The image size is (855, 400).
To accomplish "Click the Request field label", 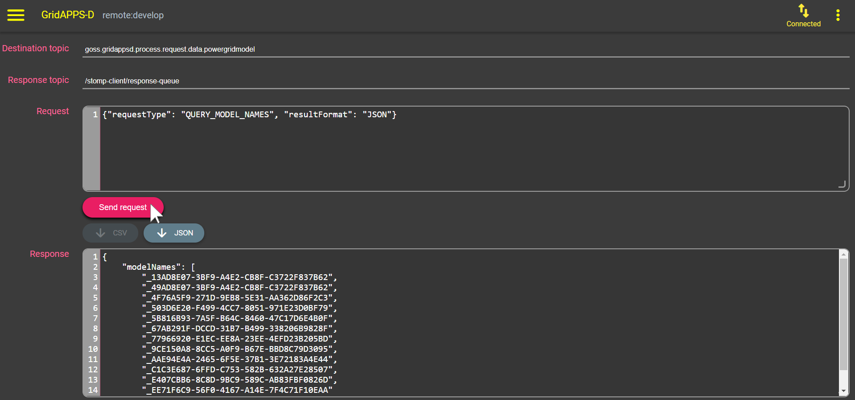I will [53, 111].
